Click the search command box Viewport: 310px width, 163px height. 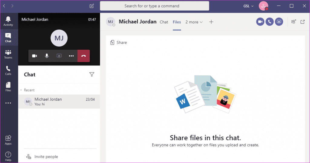(154, 6)
